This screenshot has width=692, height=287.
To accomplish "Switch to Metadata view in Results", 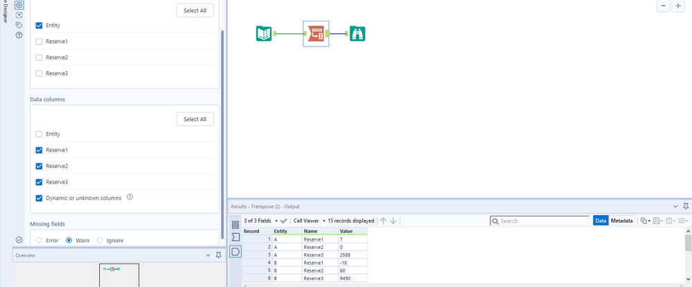I will pos(621,221).
